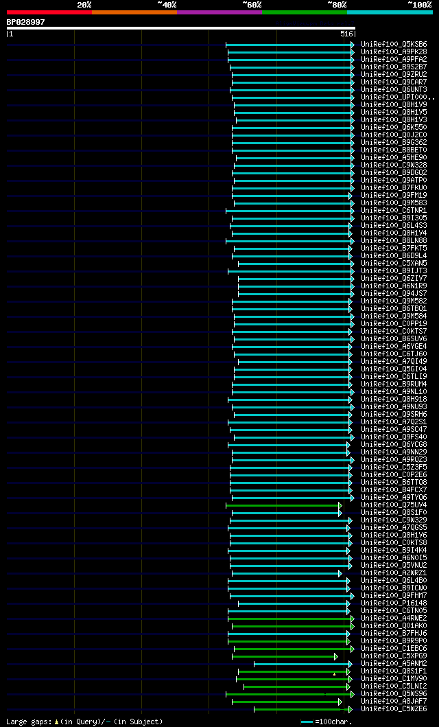This screenshot has width=439, height=727.
Task: Click the orange ~40% identity legend segment
Action: pos(134,12)
